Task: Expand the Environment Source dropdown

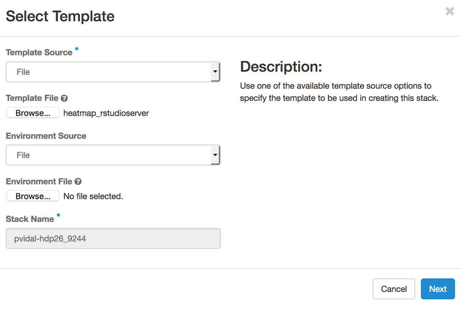Action: pyautogui.click(x=113, y=155)
